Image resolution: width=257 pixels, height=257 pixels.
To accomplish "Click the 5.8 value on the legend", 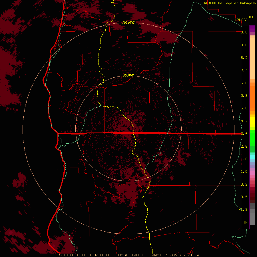I will tap(244, 96).
